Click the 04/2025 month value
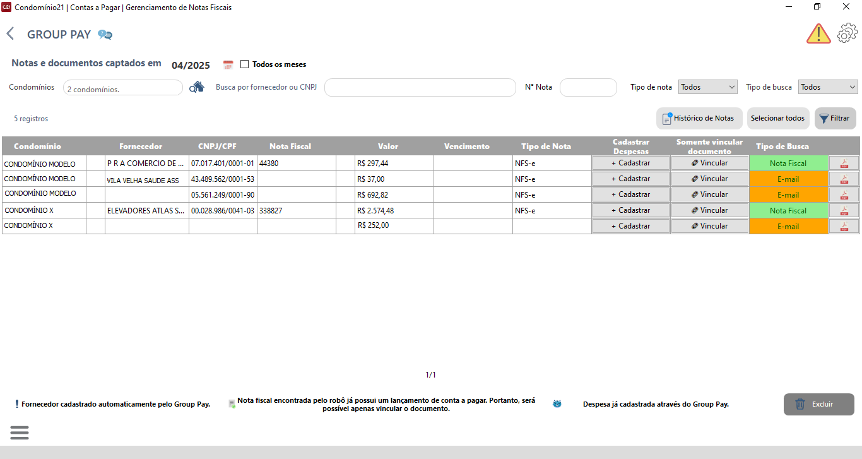862x459 pixels. [191, 65]
